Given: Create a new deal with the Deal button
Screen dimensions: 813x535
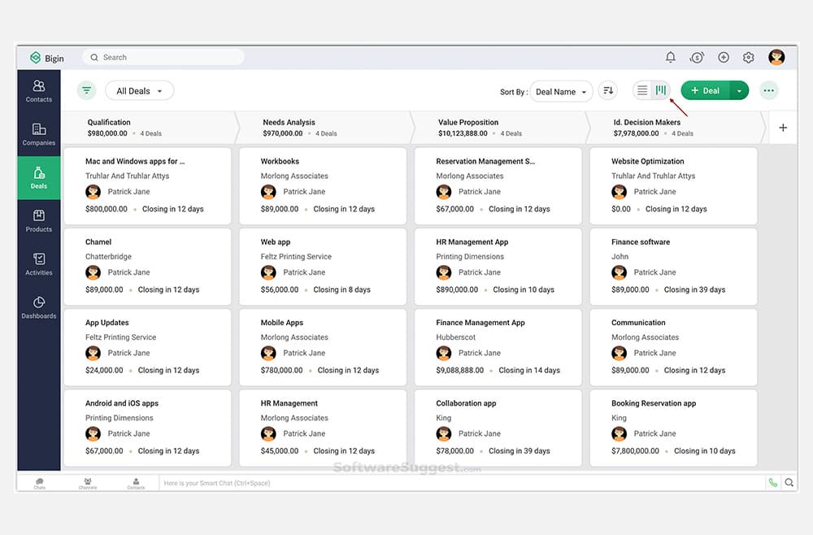Looking at the screenshot, I should [706, 91].
